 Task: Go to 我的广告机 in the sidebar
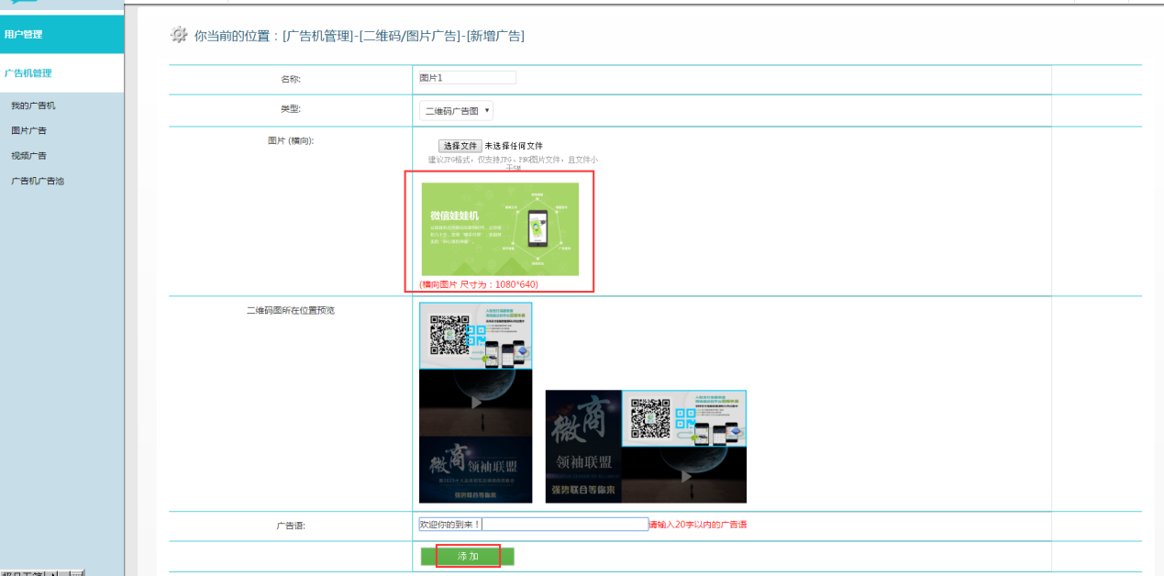(33, 106)
